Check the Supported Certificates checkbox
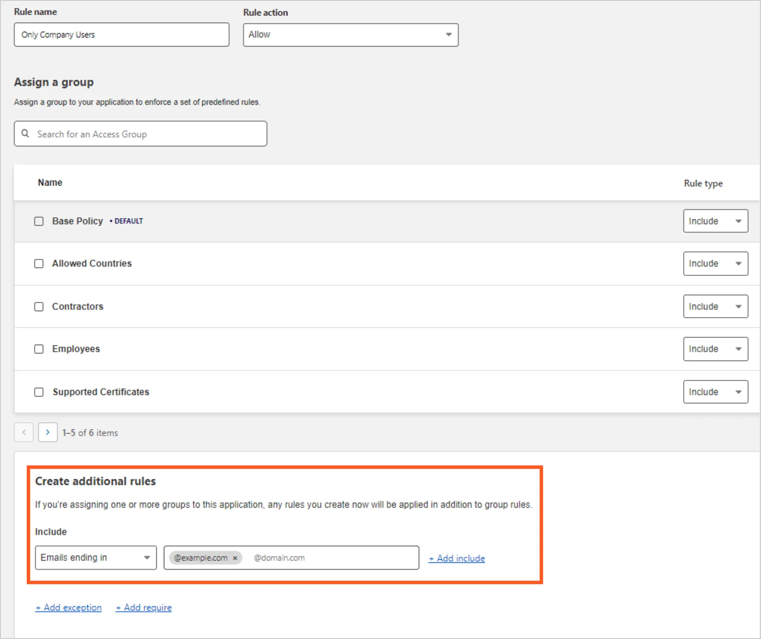This screenshot has height=639, width=761. coord(39,392)
